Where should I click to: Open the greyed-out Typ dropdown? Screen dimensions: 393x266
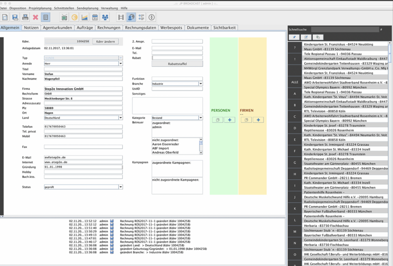pos(121,58)
